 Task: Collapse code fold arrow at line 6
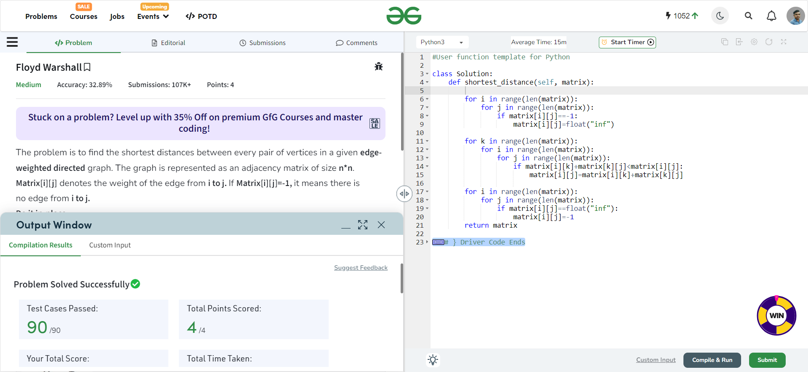coord(427,99)
